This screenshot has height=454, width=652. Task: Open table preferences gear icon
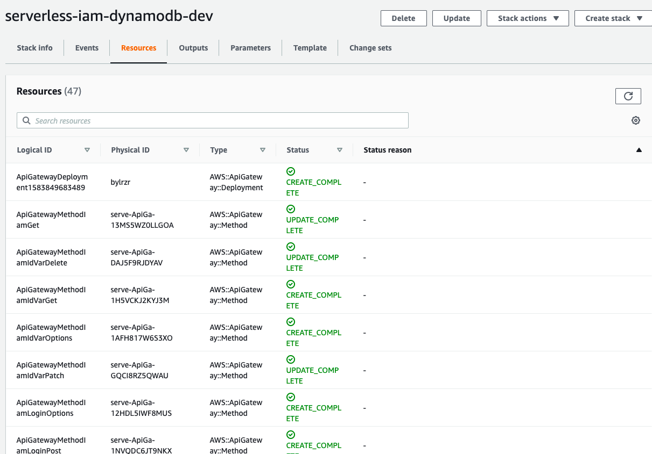(636, 120)
